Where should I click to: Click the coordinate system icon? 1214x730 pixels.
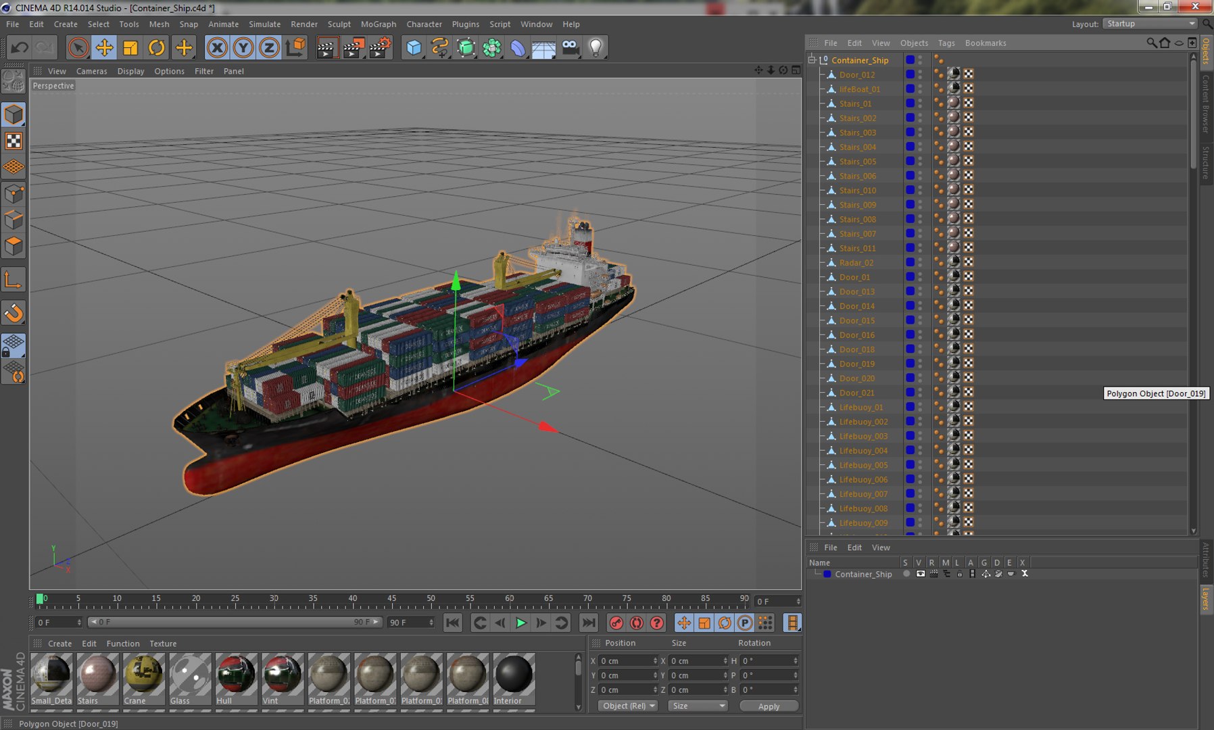tap(295, 47)
